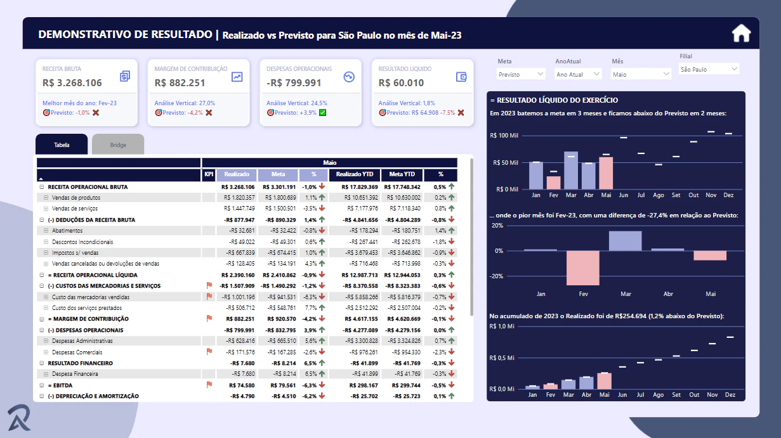Click the Jan bar in the Resultado Líquido monthly chart
This screenshot has height=438, width=781.
tap(535, 176)
